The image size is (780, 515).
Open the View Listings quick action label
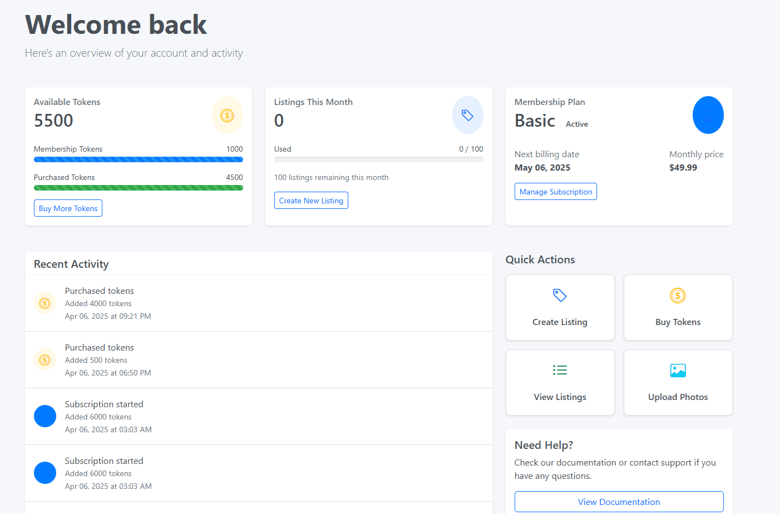[x=560, y=397]
